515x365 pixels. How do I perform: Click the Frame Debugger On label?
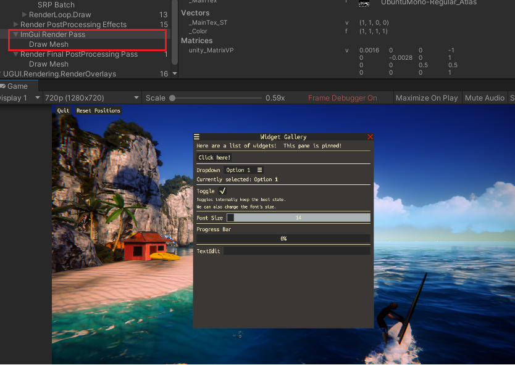[x=342, y=98]
